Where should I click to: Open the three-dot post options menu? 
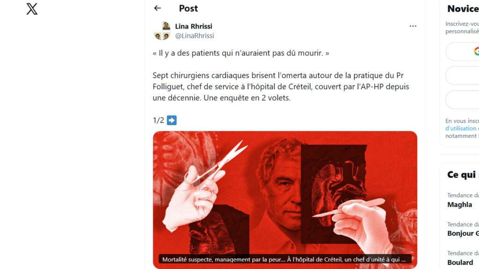point(413,26)
